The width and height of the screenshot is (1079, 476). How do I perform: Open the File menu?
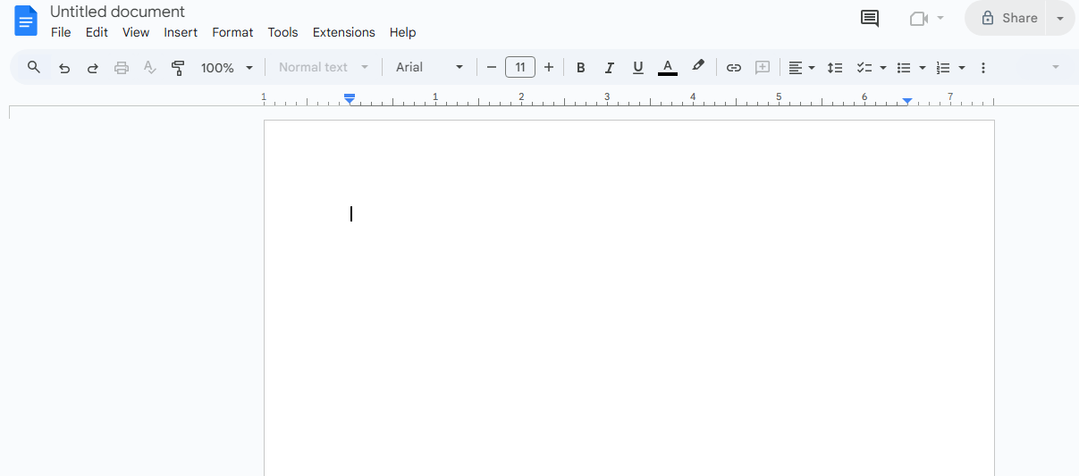(x=61, y=32)
